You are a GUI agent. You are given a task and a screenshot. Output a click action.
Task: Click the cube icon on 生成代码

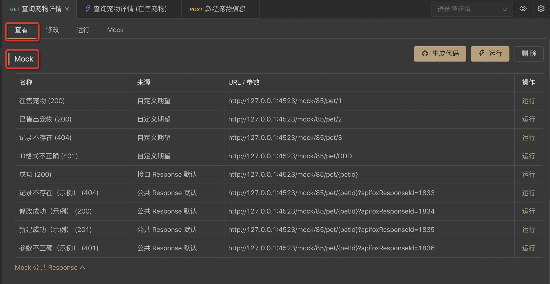click(425, 54)
